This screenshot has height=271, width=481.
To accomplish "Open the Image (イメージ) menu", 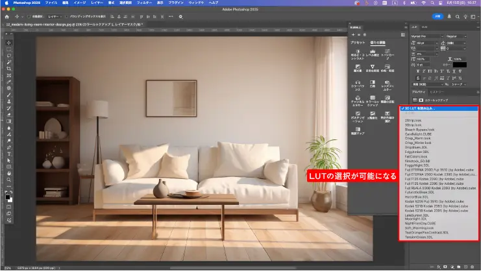I will point(79,3).
